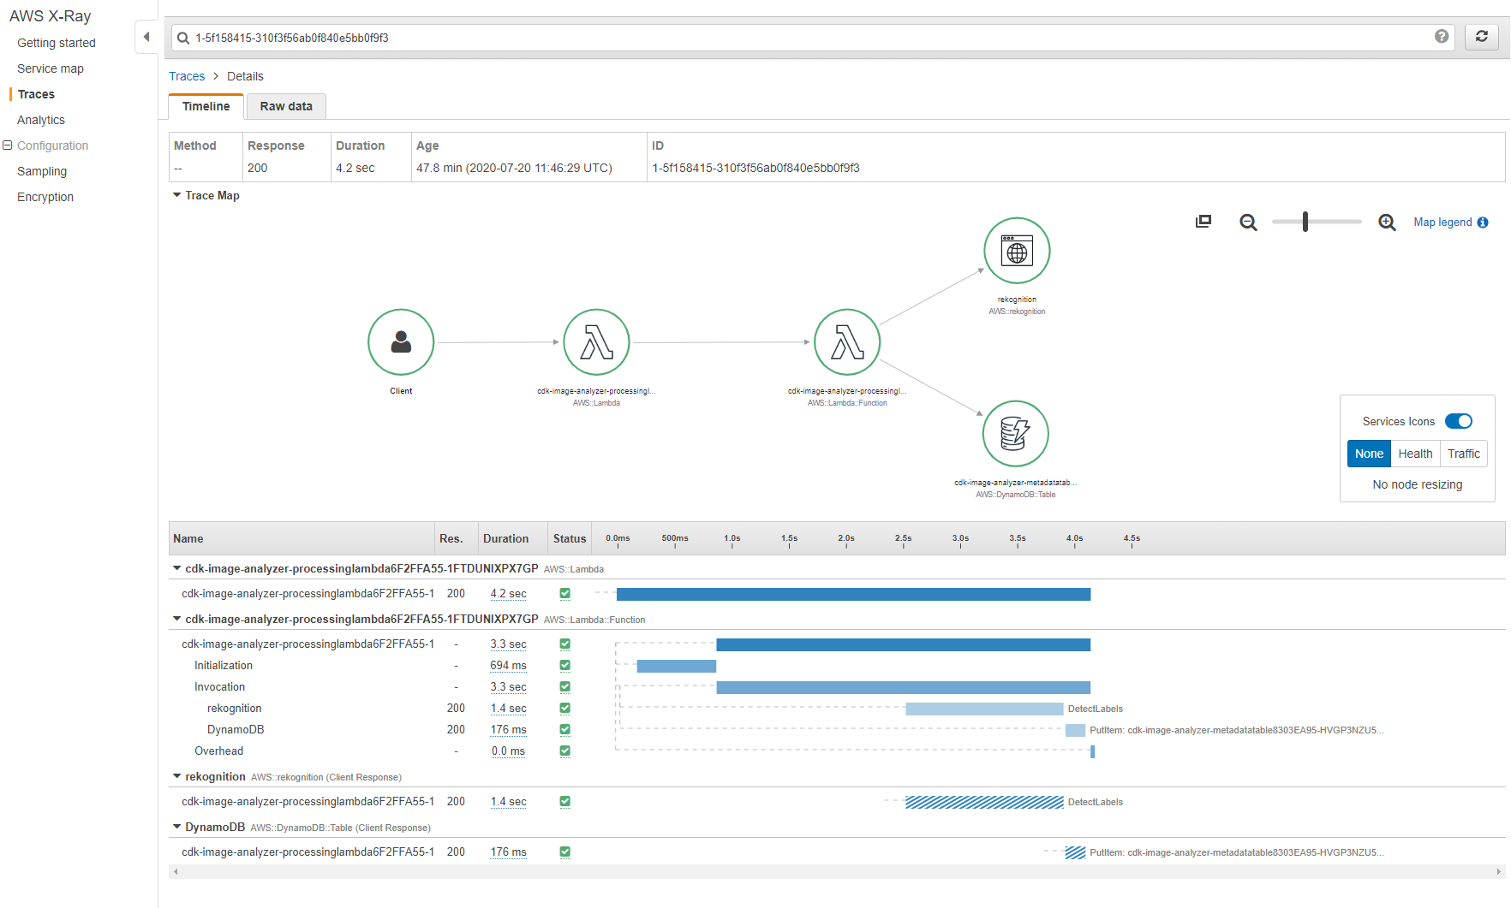
Task: Select the rekognition node icon
Action: [x=1017, y=251]
